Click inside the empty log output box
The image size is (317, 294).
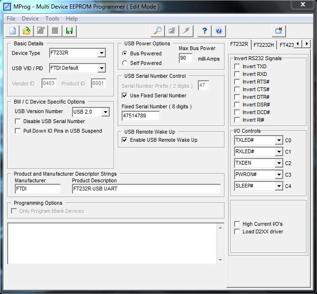click(112, 243)
